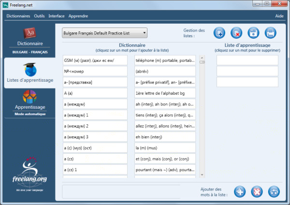Click the text input field at bottom
Screen dimensions: 290x205
pos(121,191)
